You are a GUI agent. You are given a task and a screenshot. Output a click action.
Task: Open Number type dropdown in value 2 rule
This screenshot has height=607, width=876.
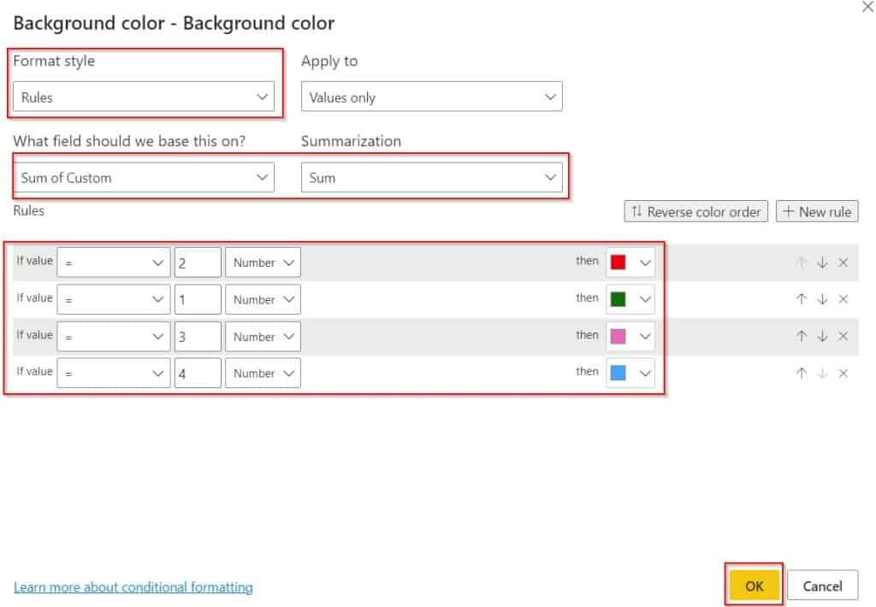click(x=263, y=262)
